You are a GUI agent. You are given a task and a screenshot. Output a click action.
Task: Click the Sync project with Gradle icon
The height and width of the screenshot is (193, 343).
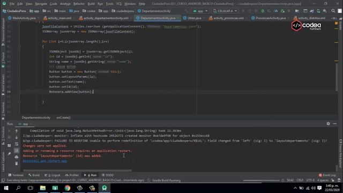click(312, 11)
